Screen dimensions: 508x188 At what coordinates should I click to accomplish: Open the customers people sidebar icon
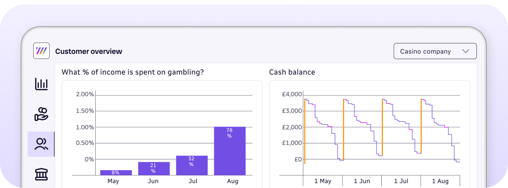point(41,144)
